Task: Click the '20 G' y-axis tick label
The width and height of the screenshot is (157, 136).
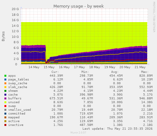Action: tap(15, 9)
